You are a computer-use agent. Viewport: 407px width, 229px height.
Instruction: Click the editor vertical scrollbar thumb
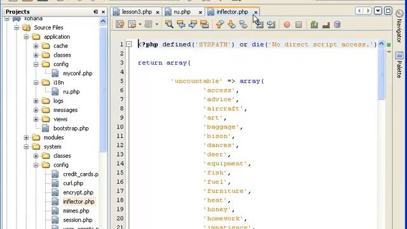[381, 74]
